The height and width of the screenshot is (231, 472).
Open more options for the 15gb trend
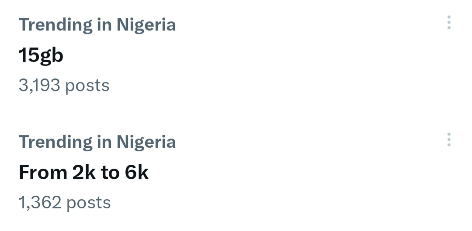[449, 23]
